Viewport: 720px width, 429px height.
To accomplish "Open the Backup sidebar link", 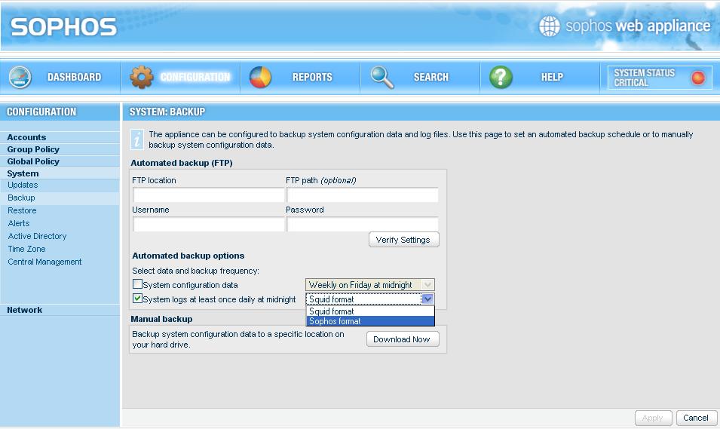I will coord(22,198).
